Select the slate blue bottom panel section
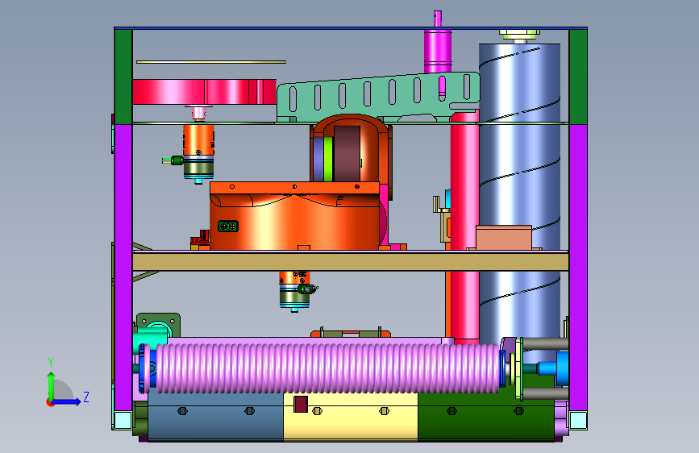The width and height of the screenshot is (699, 453). point(216,417)
